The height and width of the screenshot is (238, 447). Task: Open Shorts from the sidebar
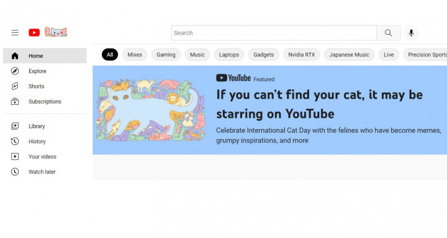[x=45, y=86]
